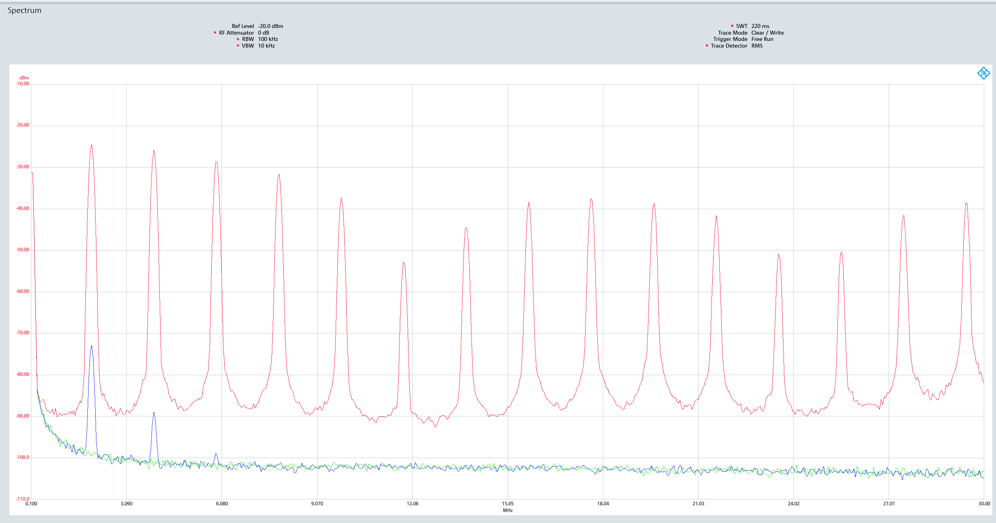Viewport: 996px width, 523px height.
Task: Click the SWT 220 ms value
Action: (760, 26)
